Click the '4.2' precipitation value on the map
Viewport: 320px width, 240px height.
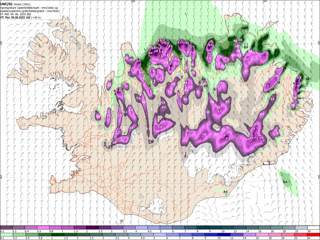point(187,43)
